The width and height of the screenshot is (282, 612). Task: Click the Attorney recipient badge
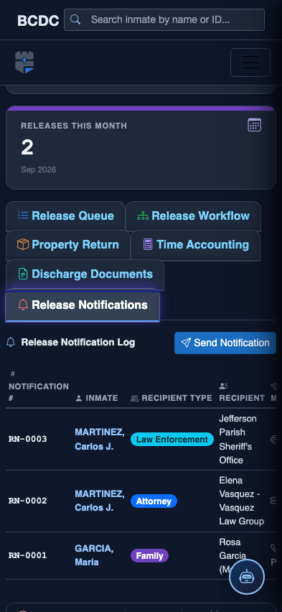[x=154, y=501]
